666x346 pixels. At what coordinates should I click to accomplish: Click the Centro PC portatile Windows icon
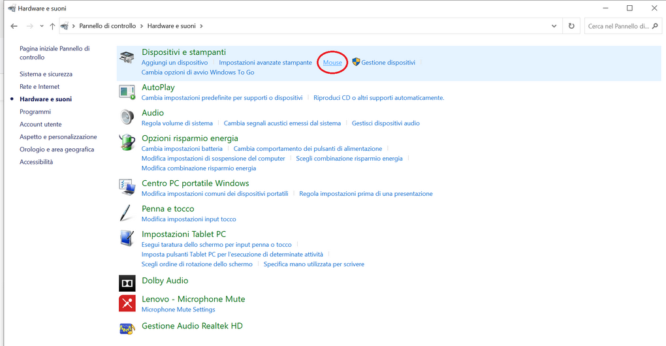click(127, 187)
